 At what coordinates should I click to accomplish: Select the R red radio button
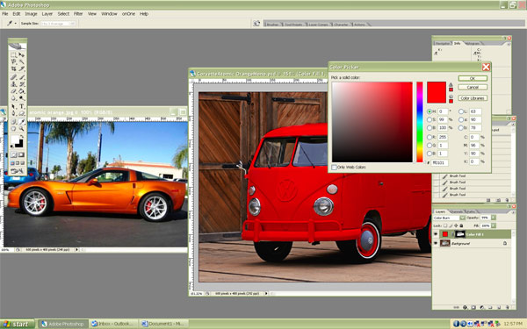(430, 137)
